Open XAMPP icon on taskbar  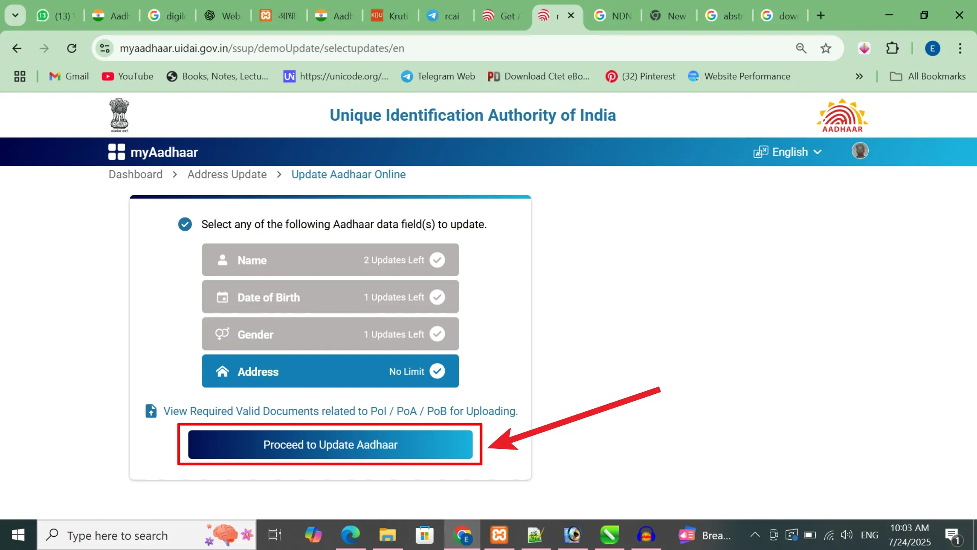pyautogui.click(x=499, y=535)
